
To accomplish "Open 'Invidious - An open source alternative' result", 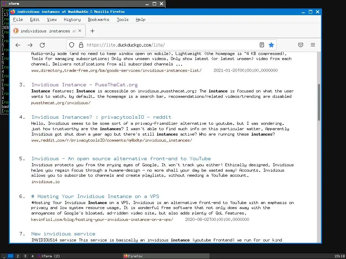I will pos(121,159).
